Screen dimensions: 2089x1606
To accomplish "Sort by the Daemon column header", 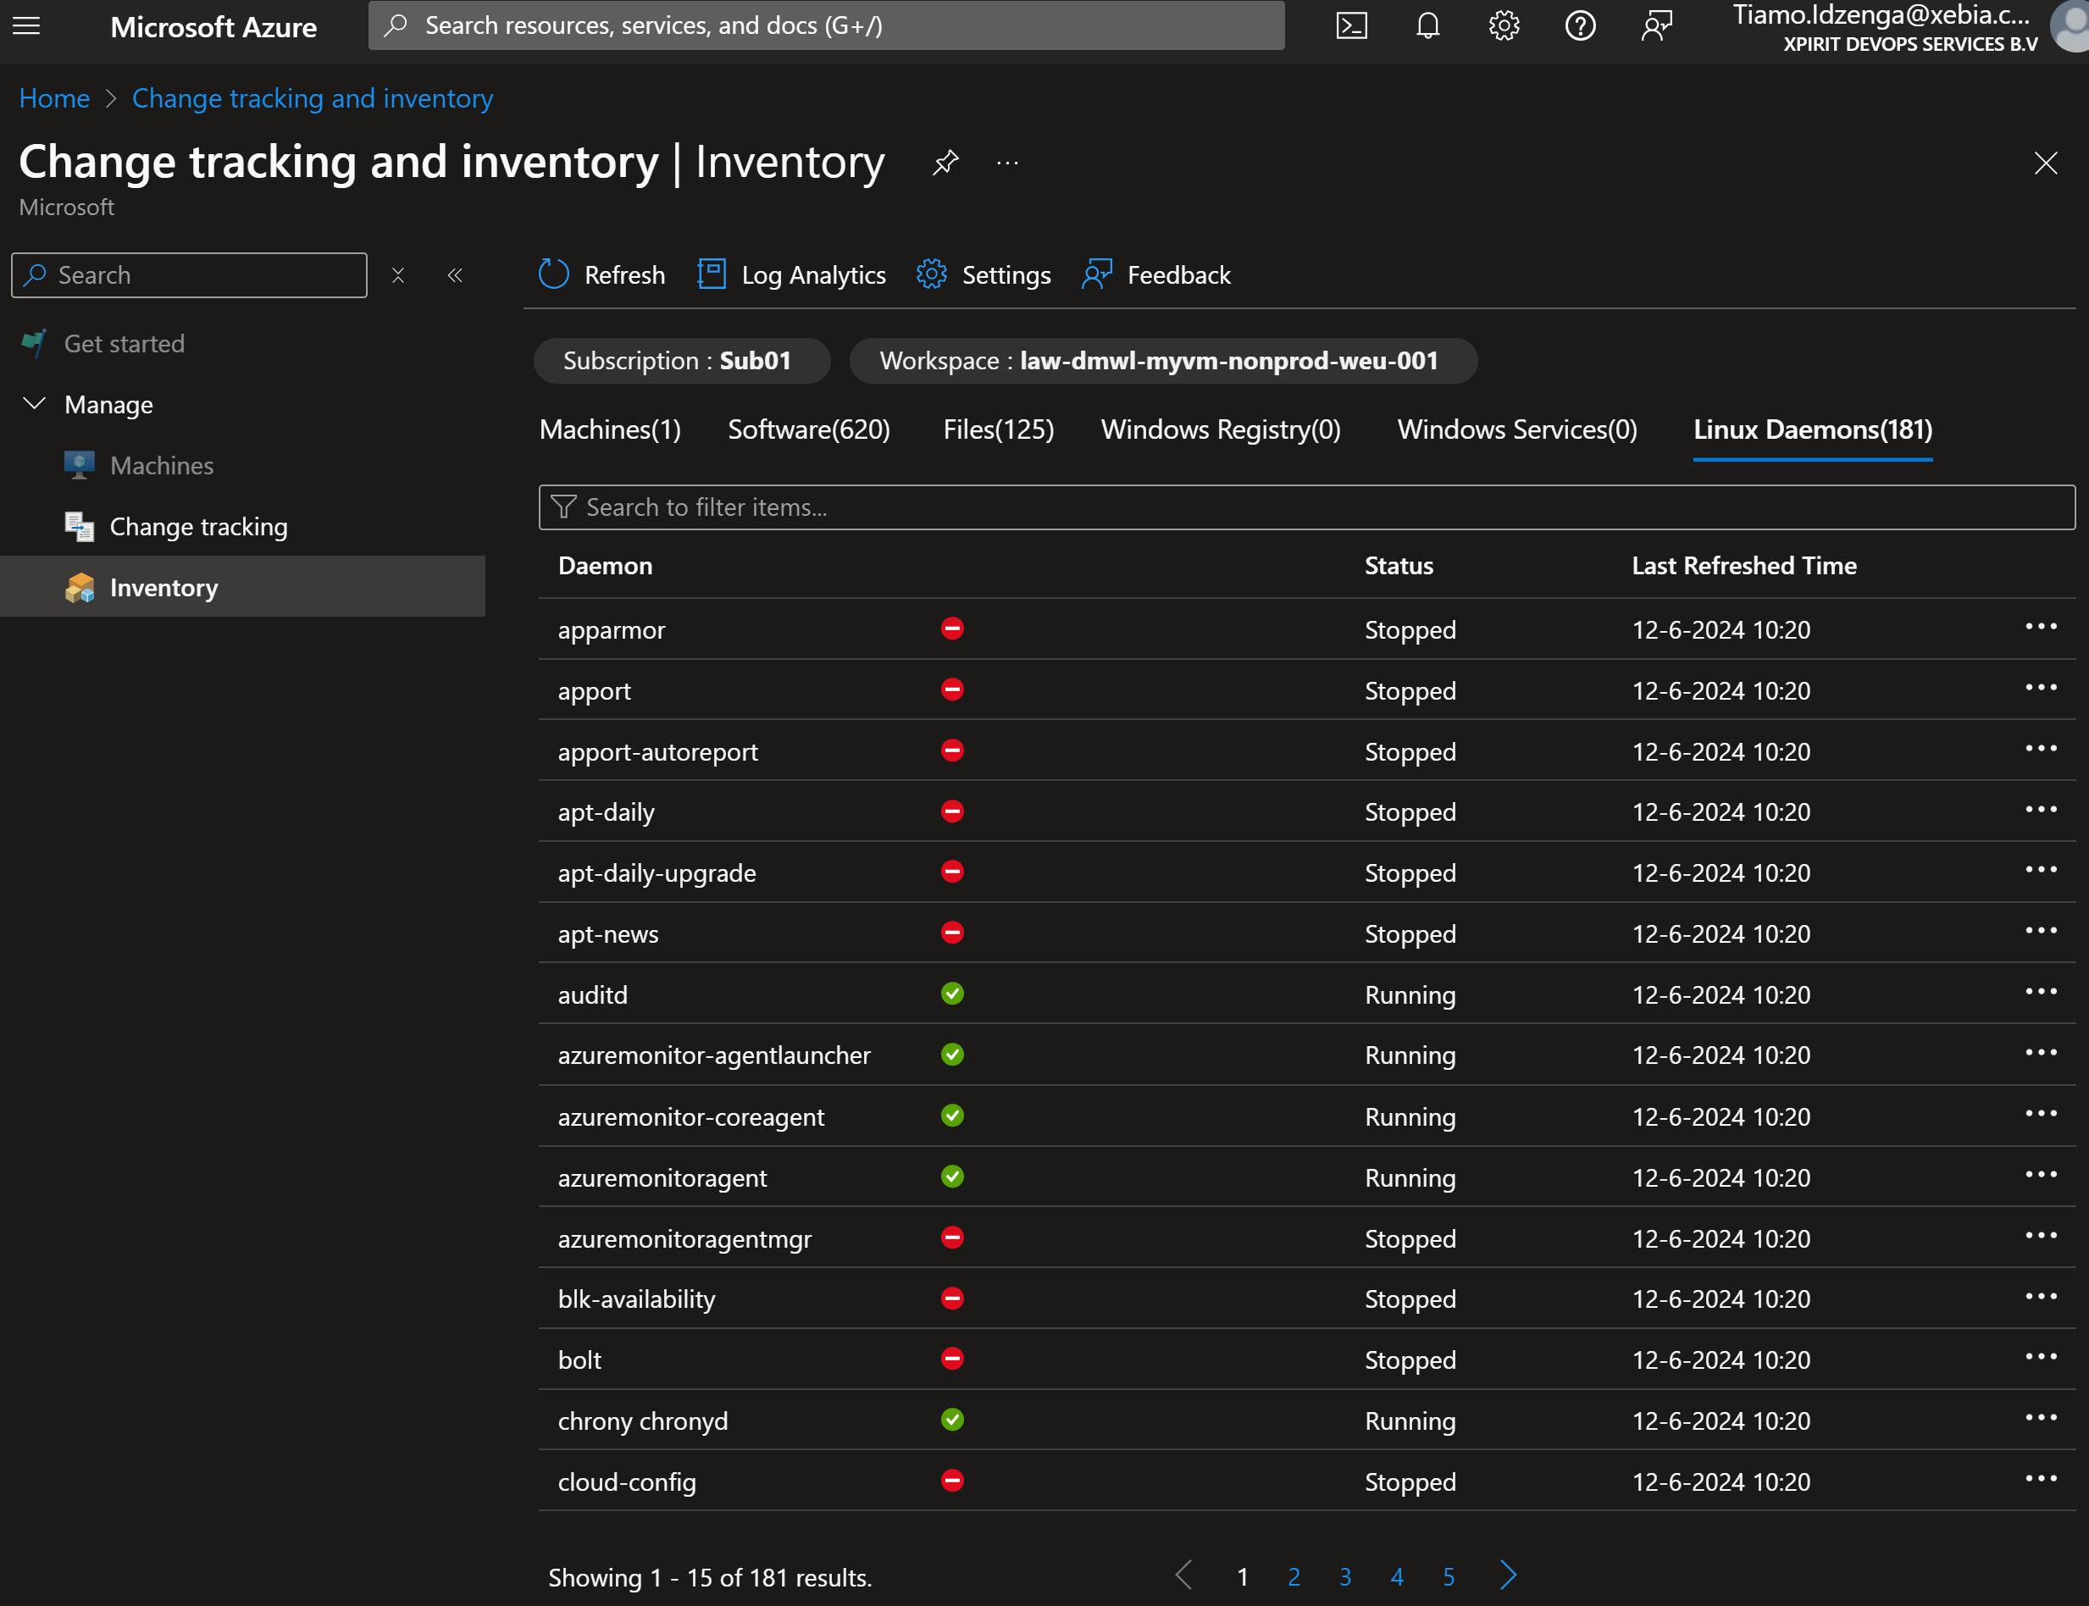I will point(605,566).
